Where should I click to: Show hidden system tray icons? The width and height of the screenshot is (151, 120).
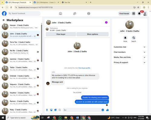[x=123, y=118]
